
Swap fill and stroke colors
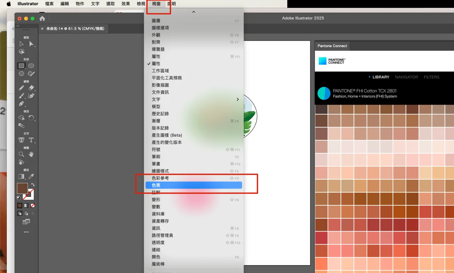pos(33,185)
